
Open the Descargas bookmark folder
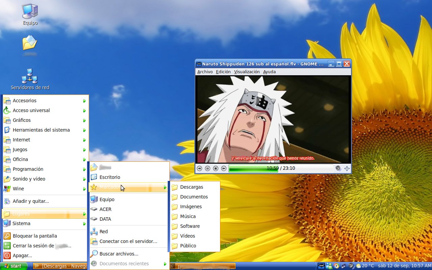(194, 187)
